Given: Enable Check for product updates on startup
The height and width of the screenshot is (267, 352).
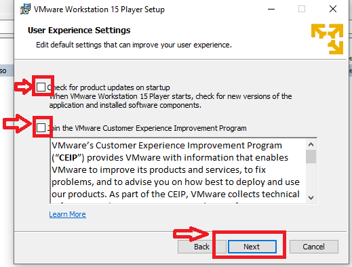Looking at the screenshot, I should (x=41, y=87).
